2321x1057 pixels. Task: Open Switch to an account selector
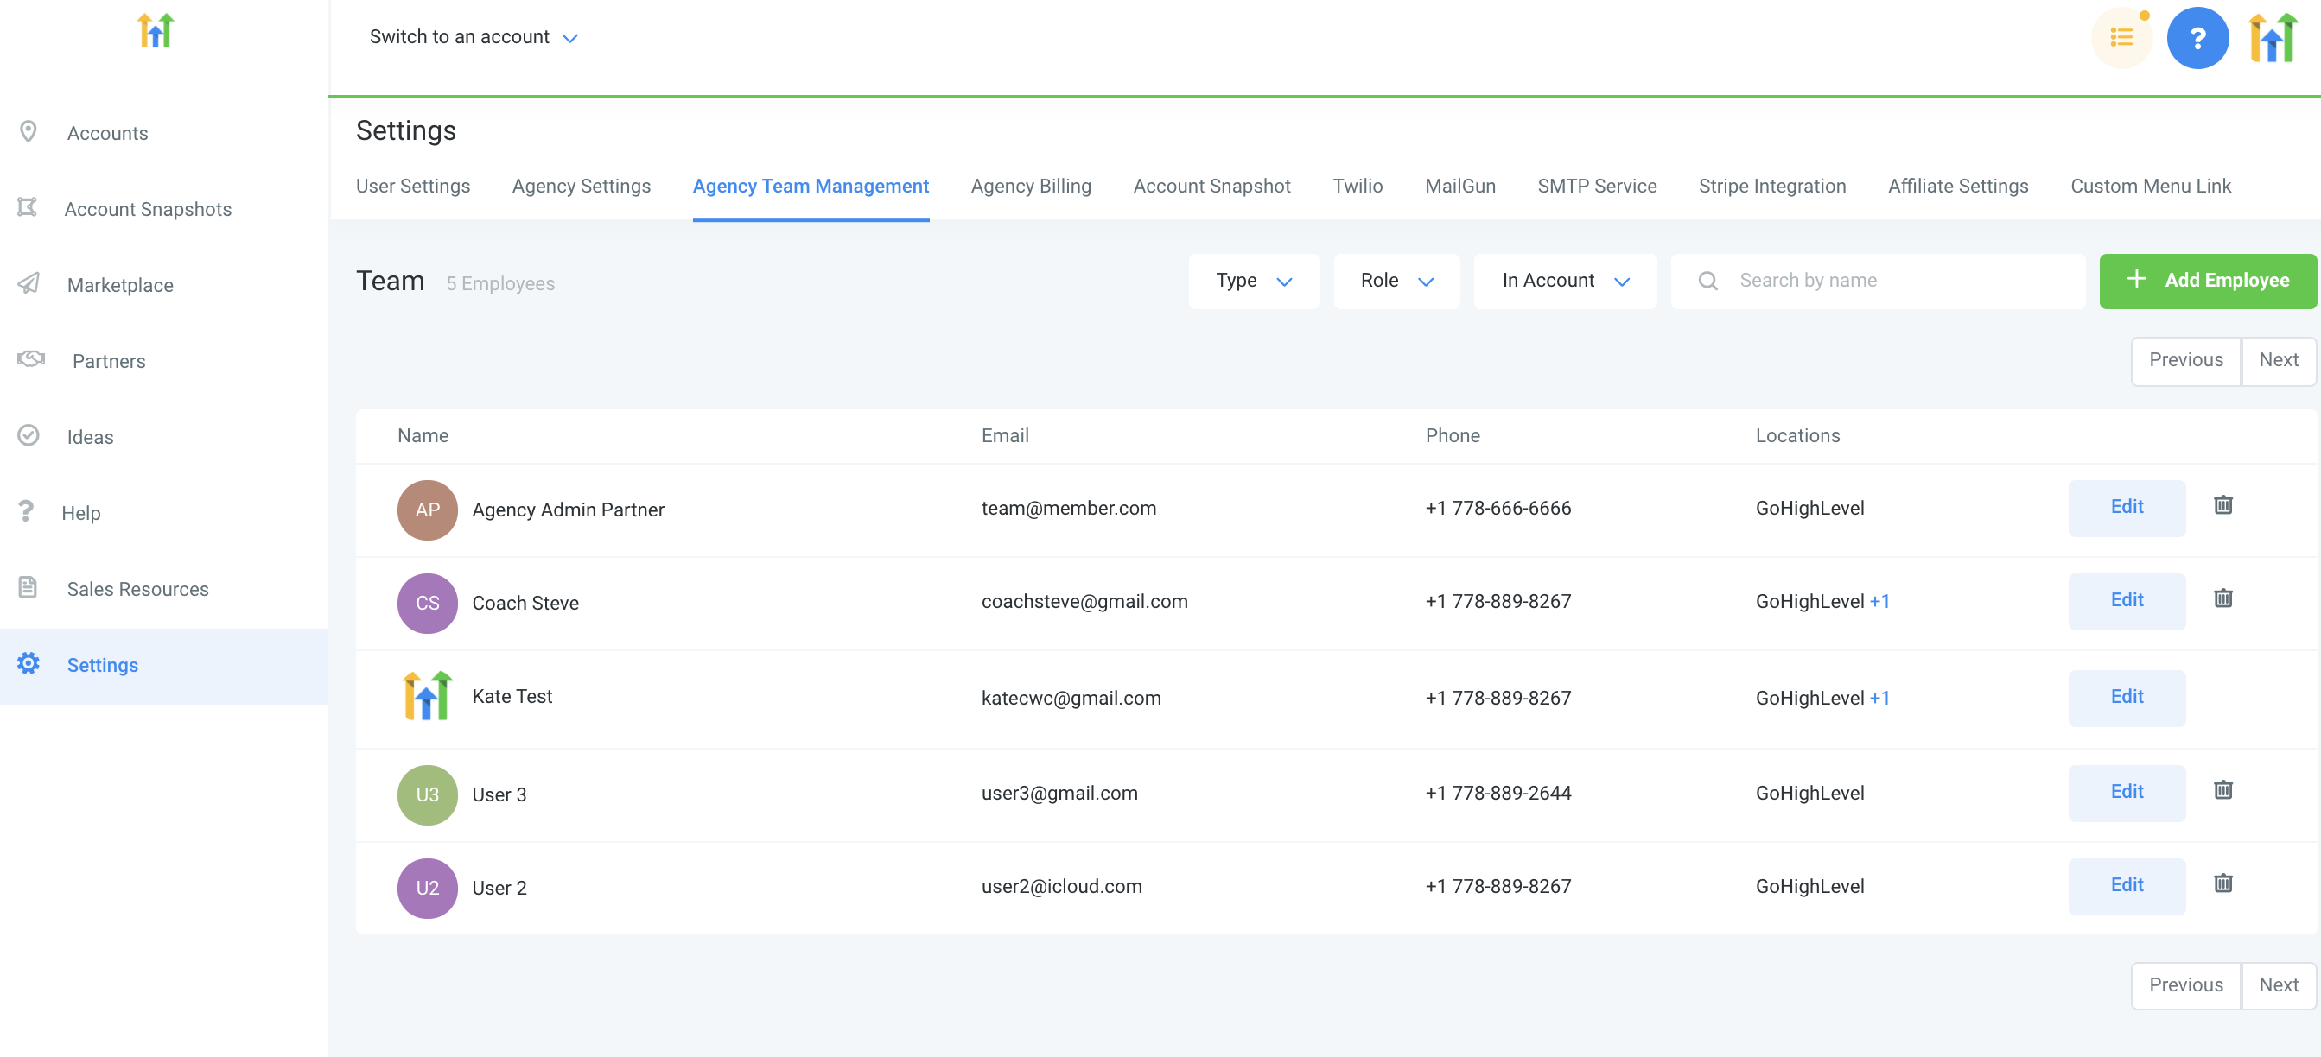[473, 37]
